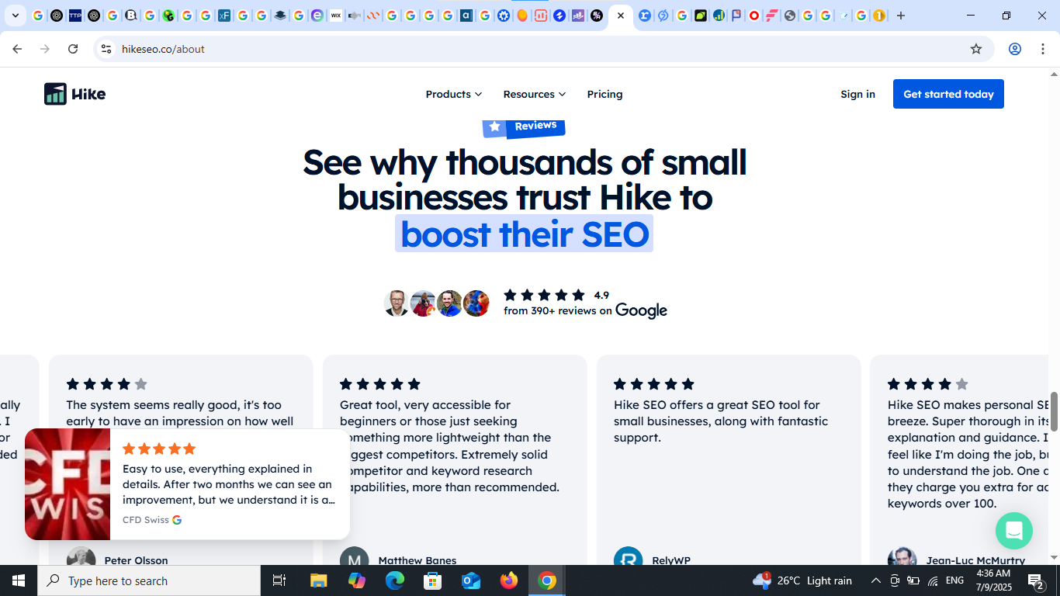Image resolution: width=1060 pixels, height=596 pixels.
Task: Open the Chrome profile icon
Action: pos(1014,49)
